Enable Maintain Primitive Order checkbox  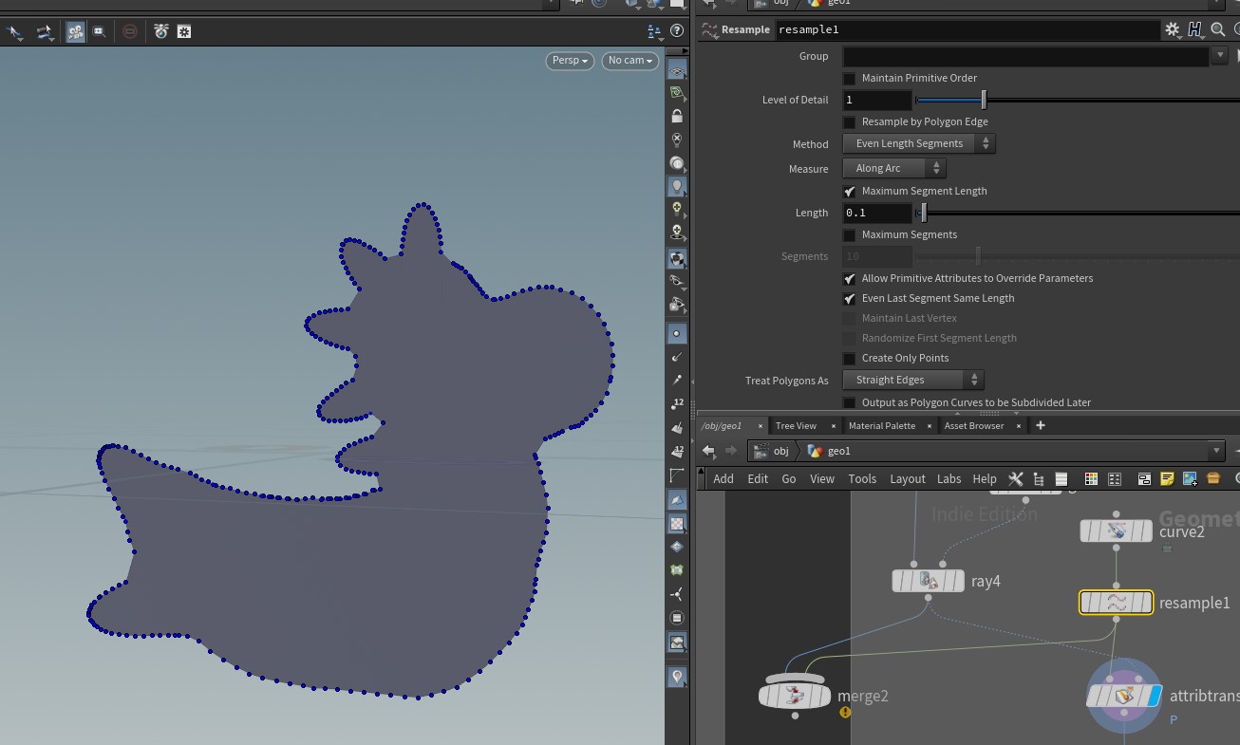coord(850,79)
